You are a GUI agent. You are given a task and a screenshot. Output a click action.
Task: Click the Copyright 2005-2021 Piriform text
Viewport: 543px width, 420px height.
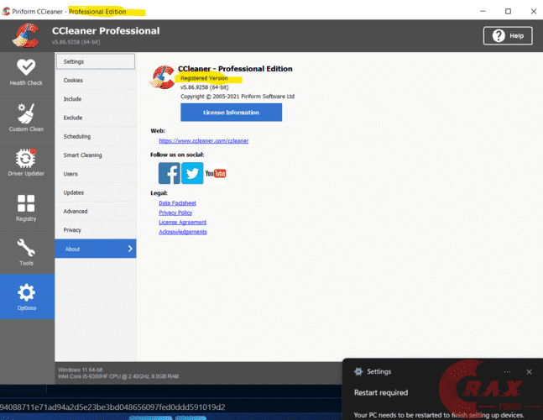[238, 97]
